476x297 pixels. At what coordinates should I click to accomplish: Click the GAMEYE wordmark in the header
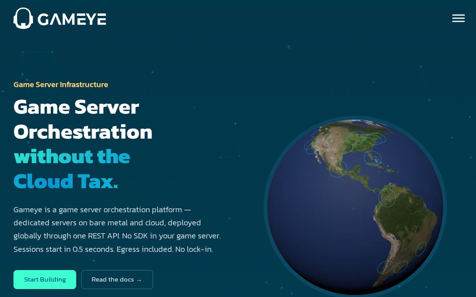[72, 19]
